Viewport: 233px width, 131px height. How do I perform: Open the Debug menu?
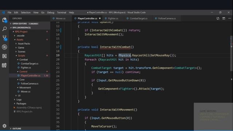[x=51, y=12]
